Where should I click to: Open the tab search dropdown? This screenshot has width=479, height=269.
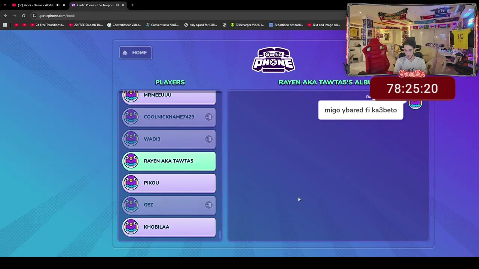[x=5, y=5]
